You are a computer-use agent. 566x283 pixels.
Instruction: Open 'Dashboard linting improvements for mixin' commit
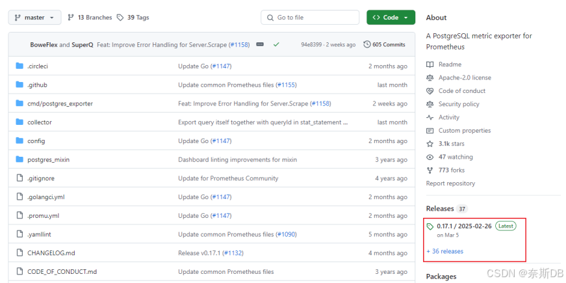click(238, 160)
